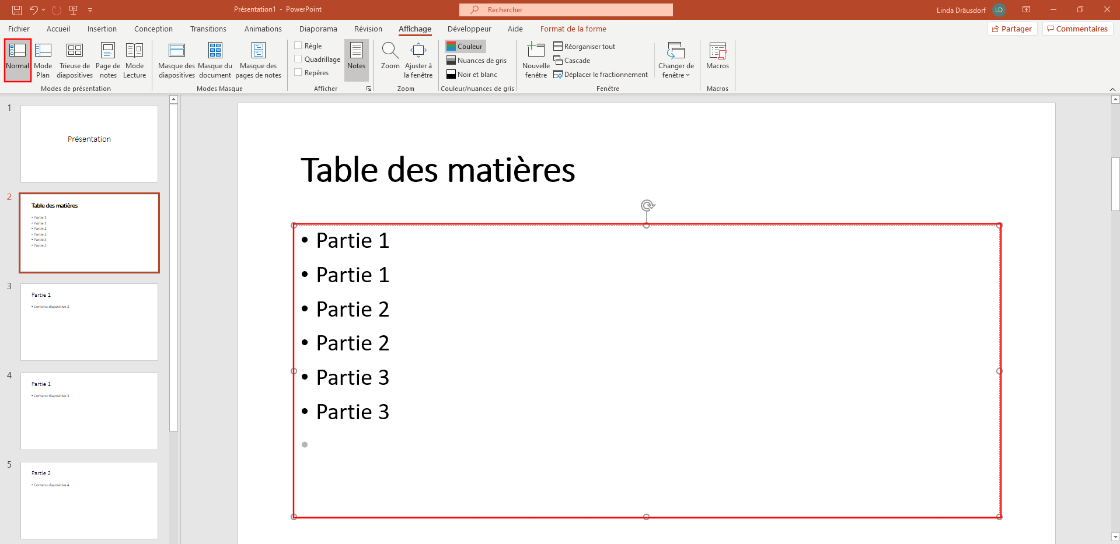Open the Conception tab
The image size is (1120, 544).
point(153,29)
